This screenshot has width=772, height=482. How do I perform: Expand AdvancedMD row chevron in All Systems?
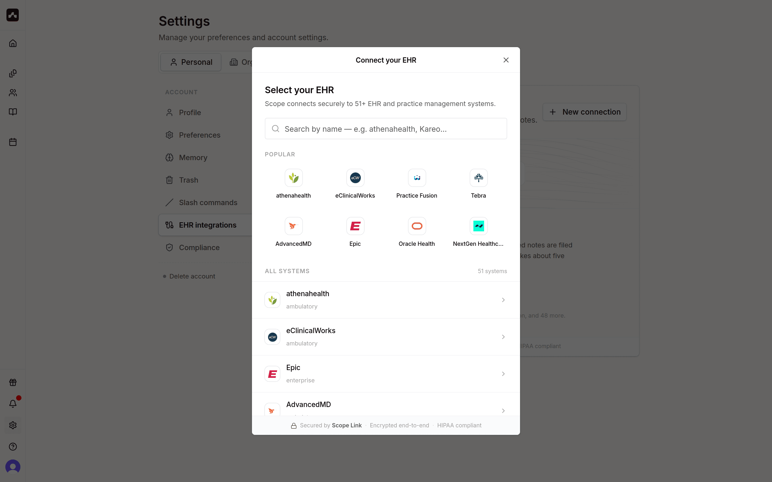coord(503,411)
